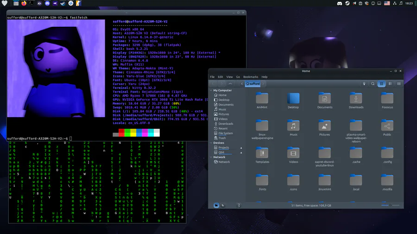This screenshot has height=234, width=417.
Task: Collapse My Computer sidebar section
Action: pyautogui.click(x=211, y=91)
